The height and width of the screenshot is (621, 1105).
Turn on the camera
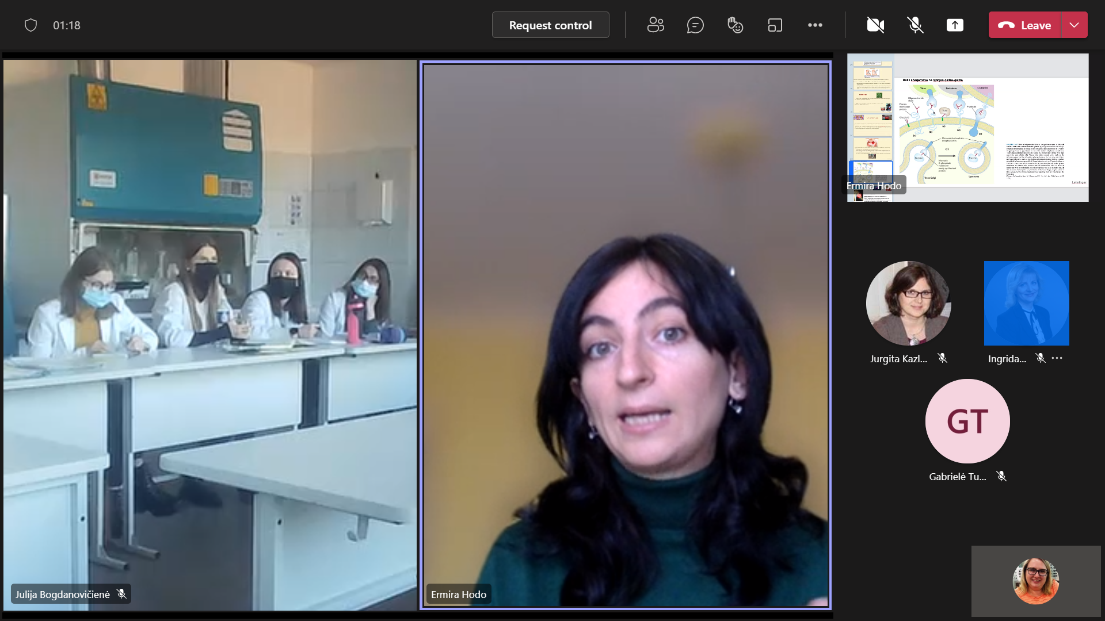875,25
